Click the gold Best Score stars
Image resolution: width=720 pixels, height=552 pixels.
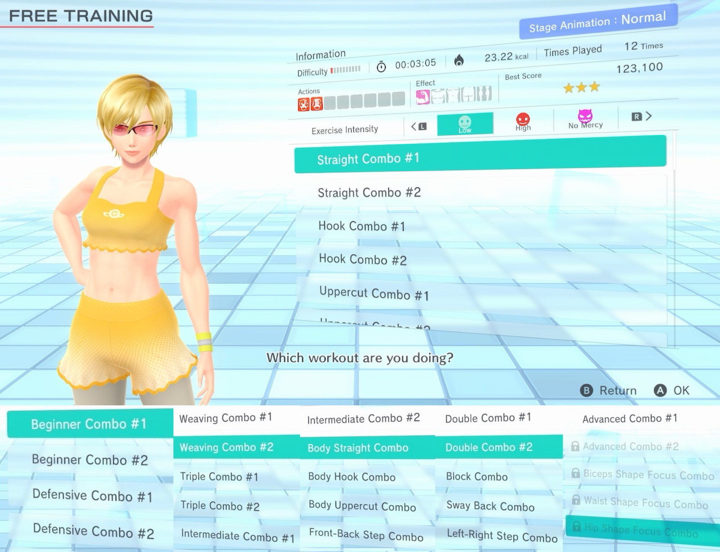581,87
